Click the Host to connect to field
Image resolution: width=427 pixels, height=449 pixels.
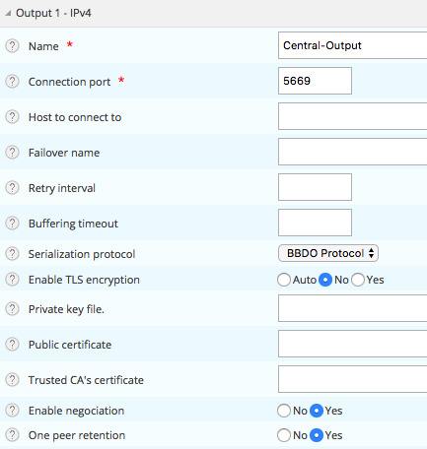click(x=352, y=116)
